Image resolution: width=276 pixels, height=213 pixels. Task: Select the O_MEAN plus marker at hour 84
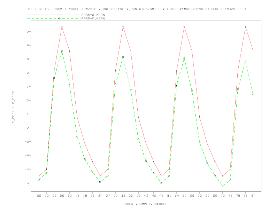[253, 51]
